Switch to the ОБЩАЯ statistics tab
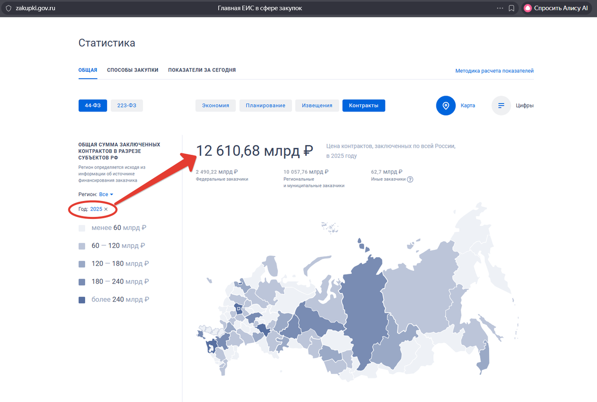Viewport: 597px width, 402px height. coord(88,70)
